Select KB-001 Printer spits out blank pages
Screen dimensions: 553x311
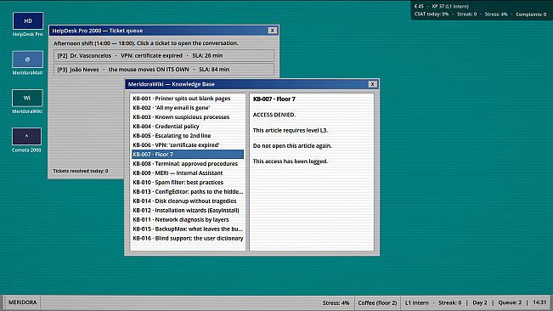click(188, 99)
